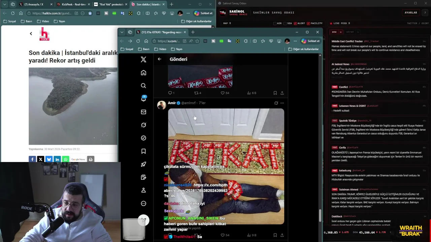Click Halk TV logo

[44, 34]
